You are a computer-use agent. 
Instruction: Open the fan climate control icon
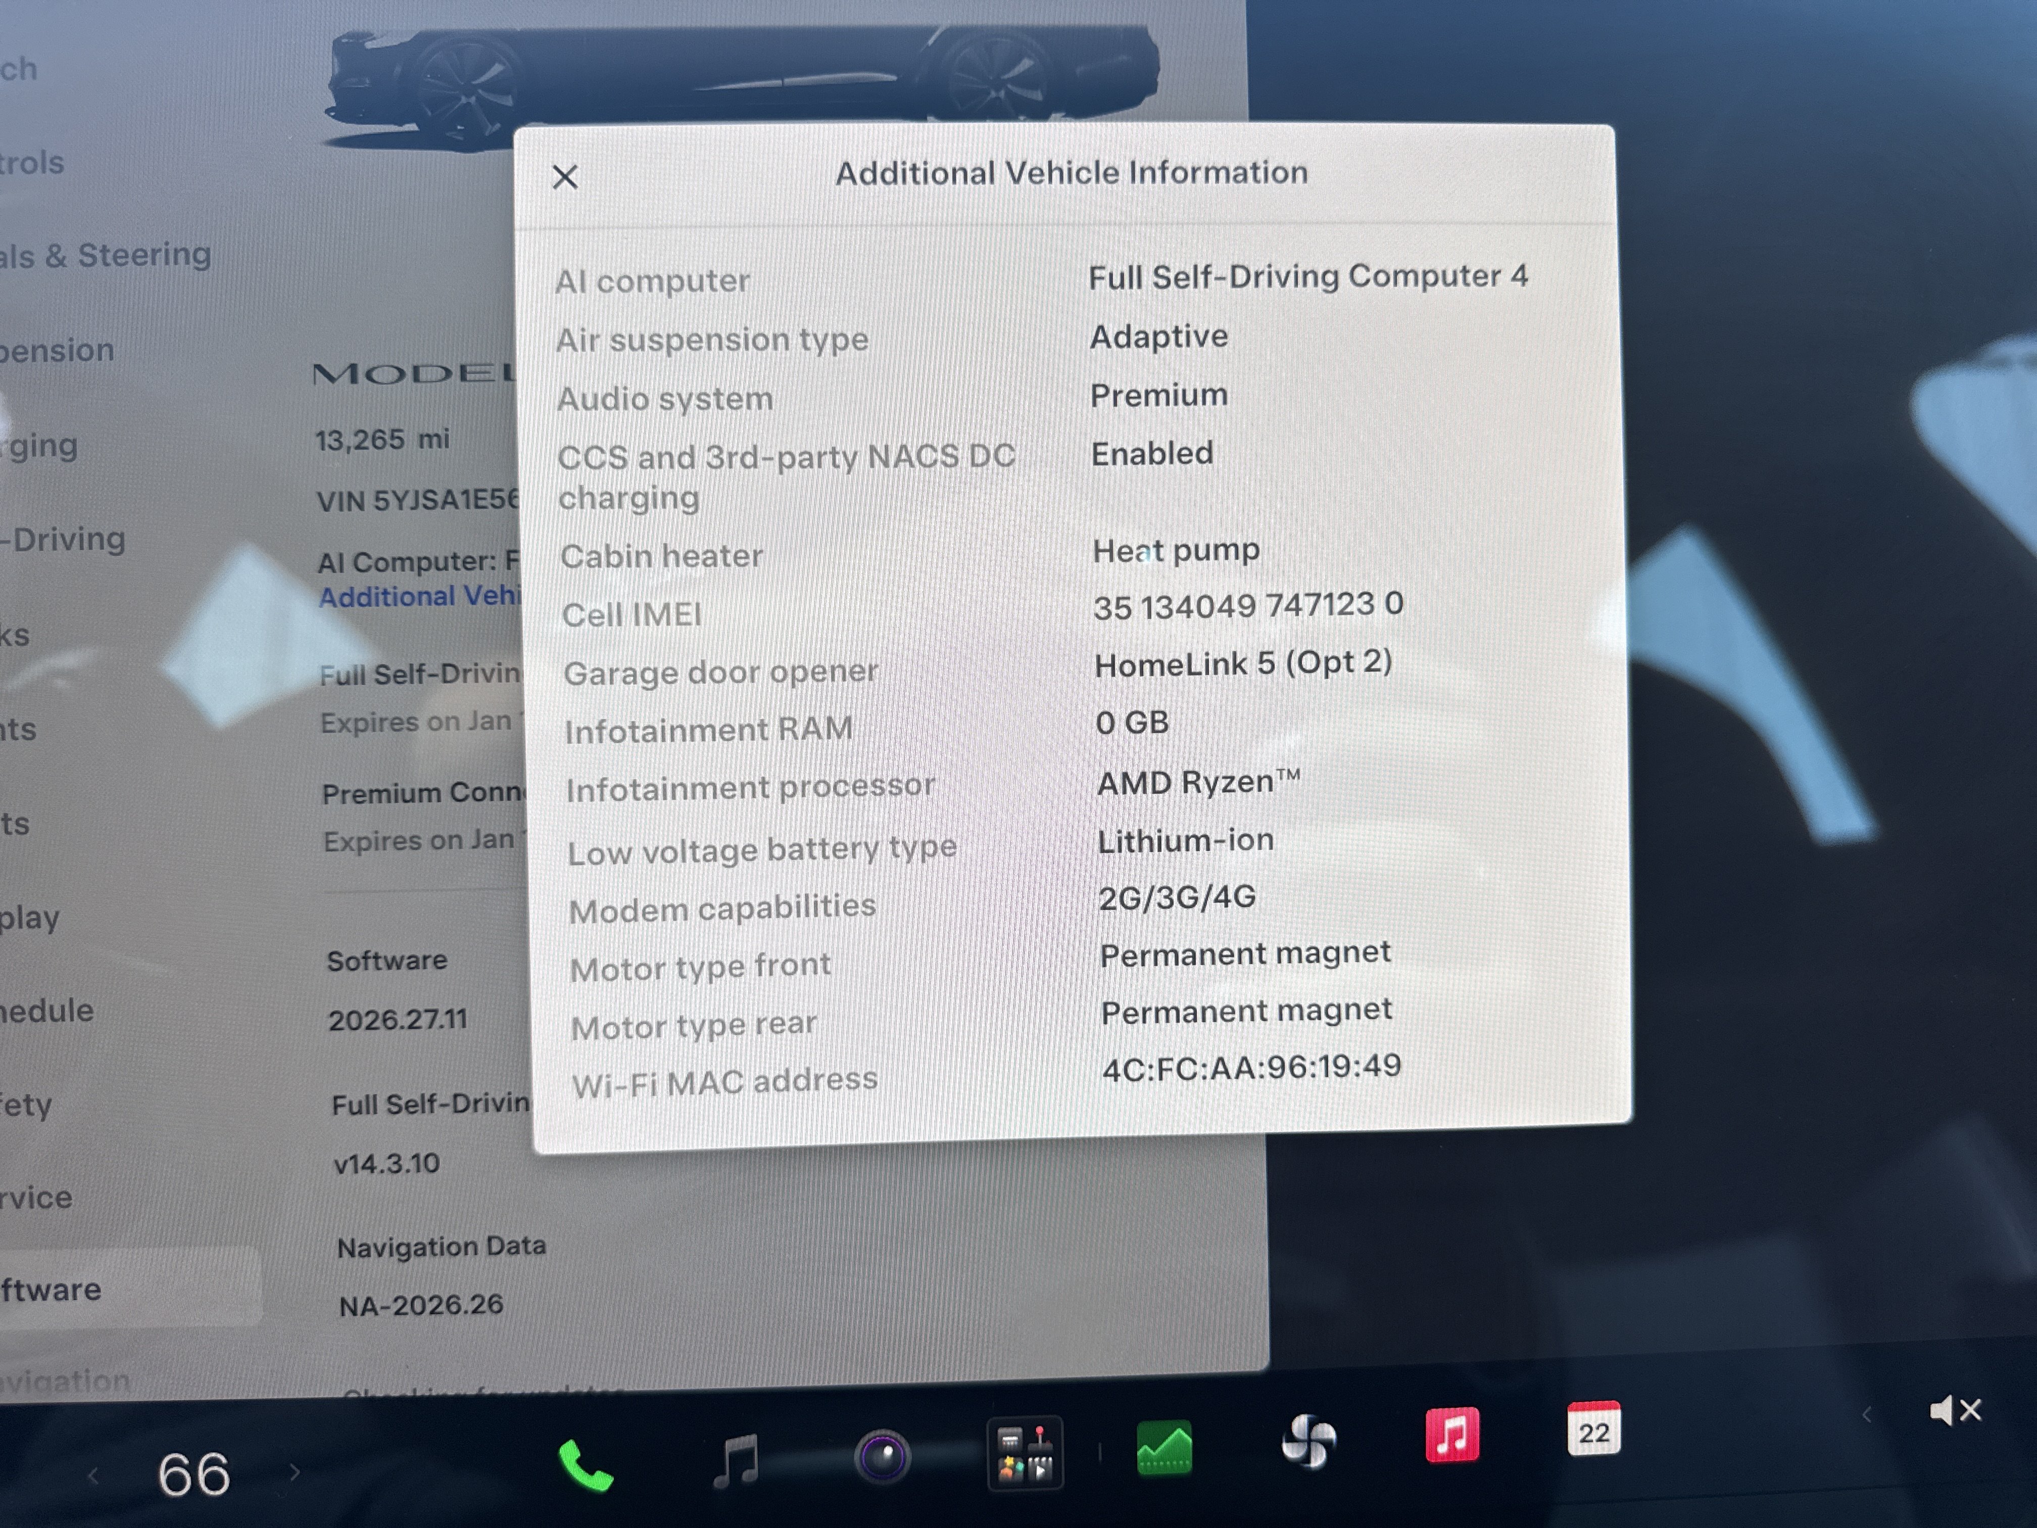[1308, 1442]
